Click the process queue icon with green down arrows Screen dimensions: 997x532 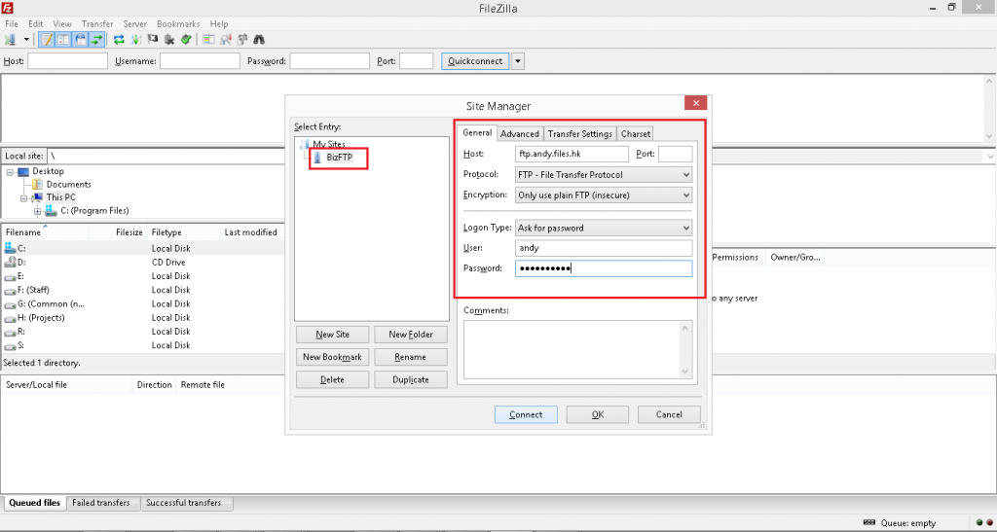pos(136,39)
